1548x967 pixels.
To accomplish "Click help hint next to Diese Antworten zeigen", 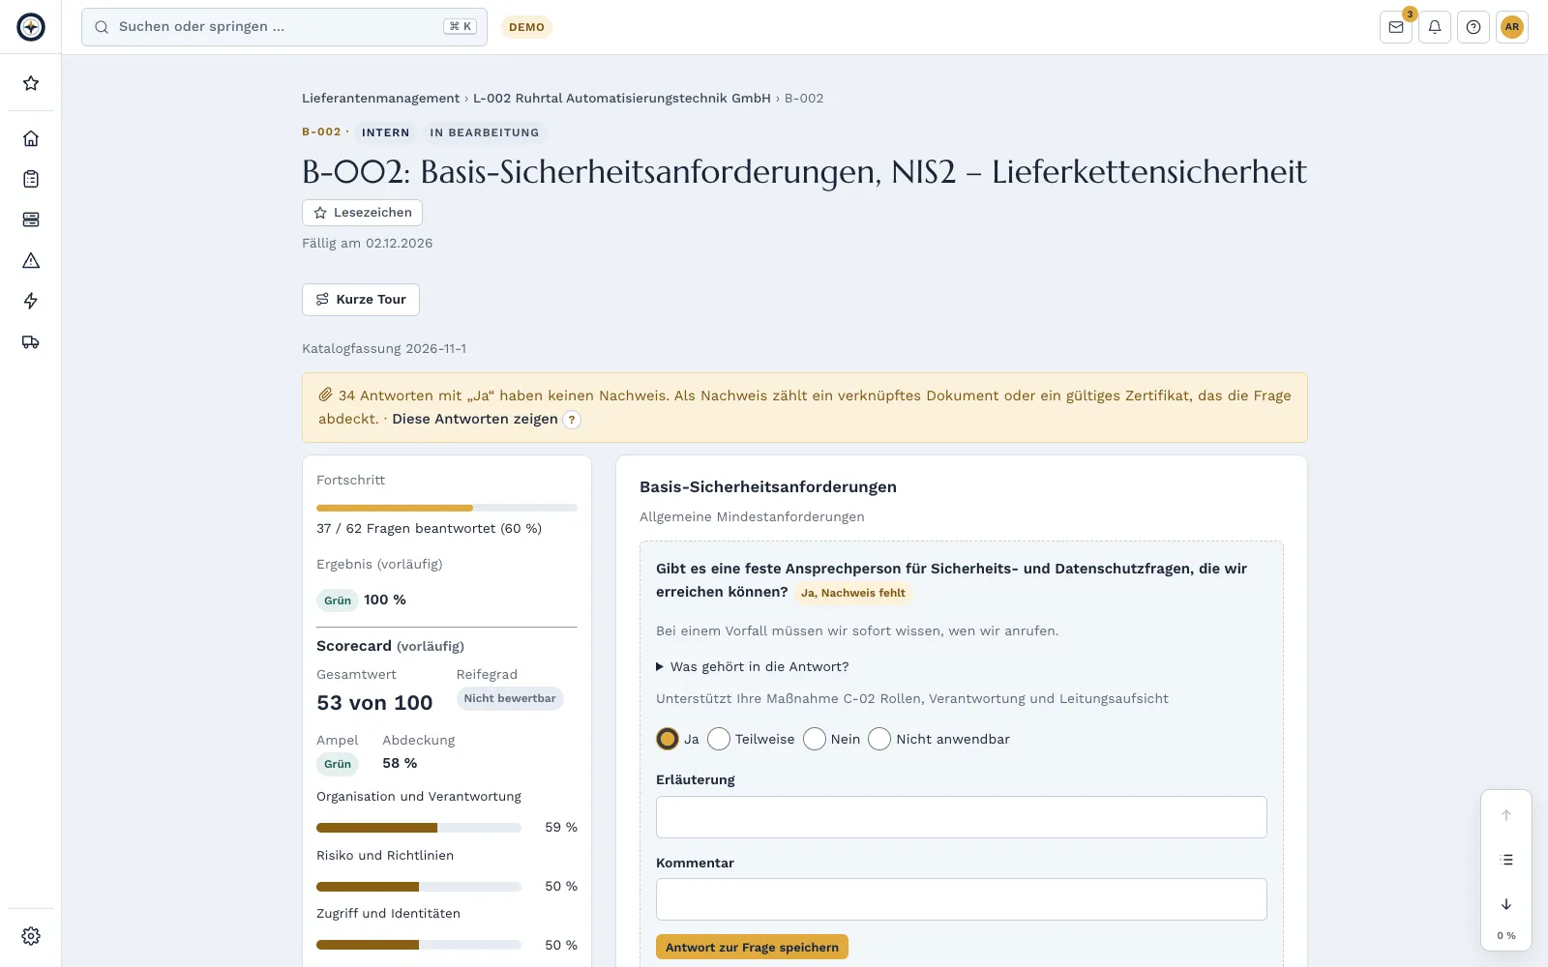I will [x=572, y=420].
